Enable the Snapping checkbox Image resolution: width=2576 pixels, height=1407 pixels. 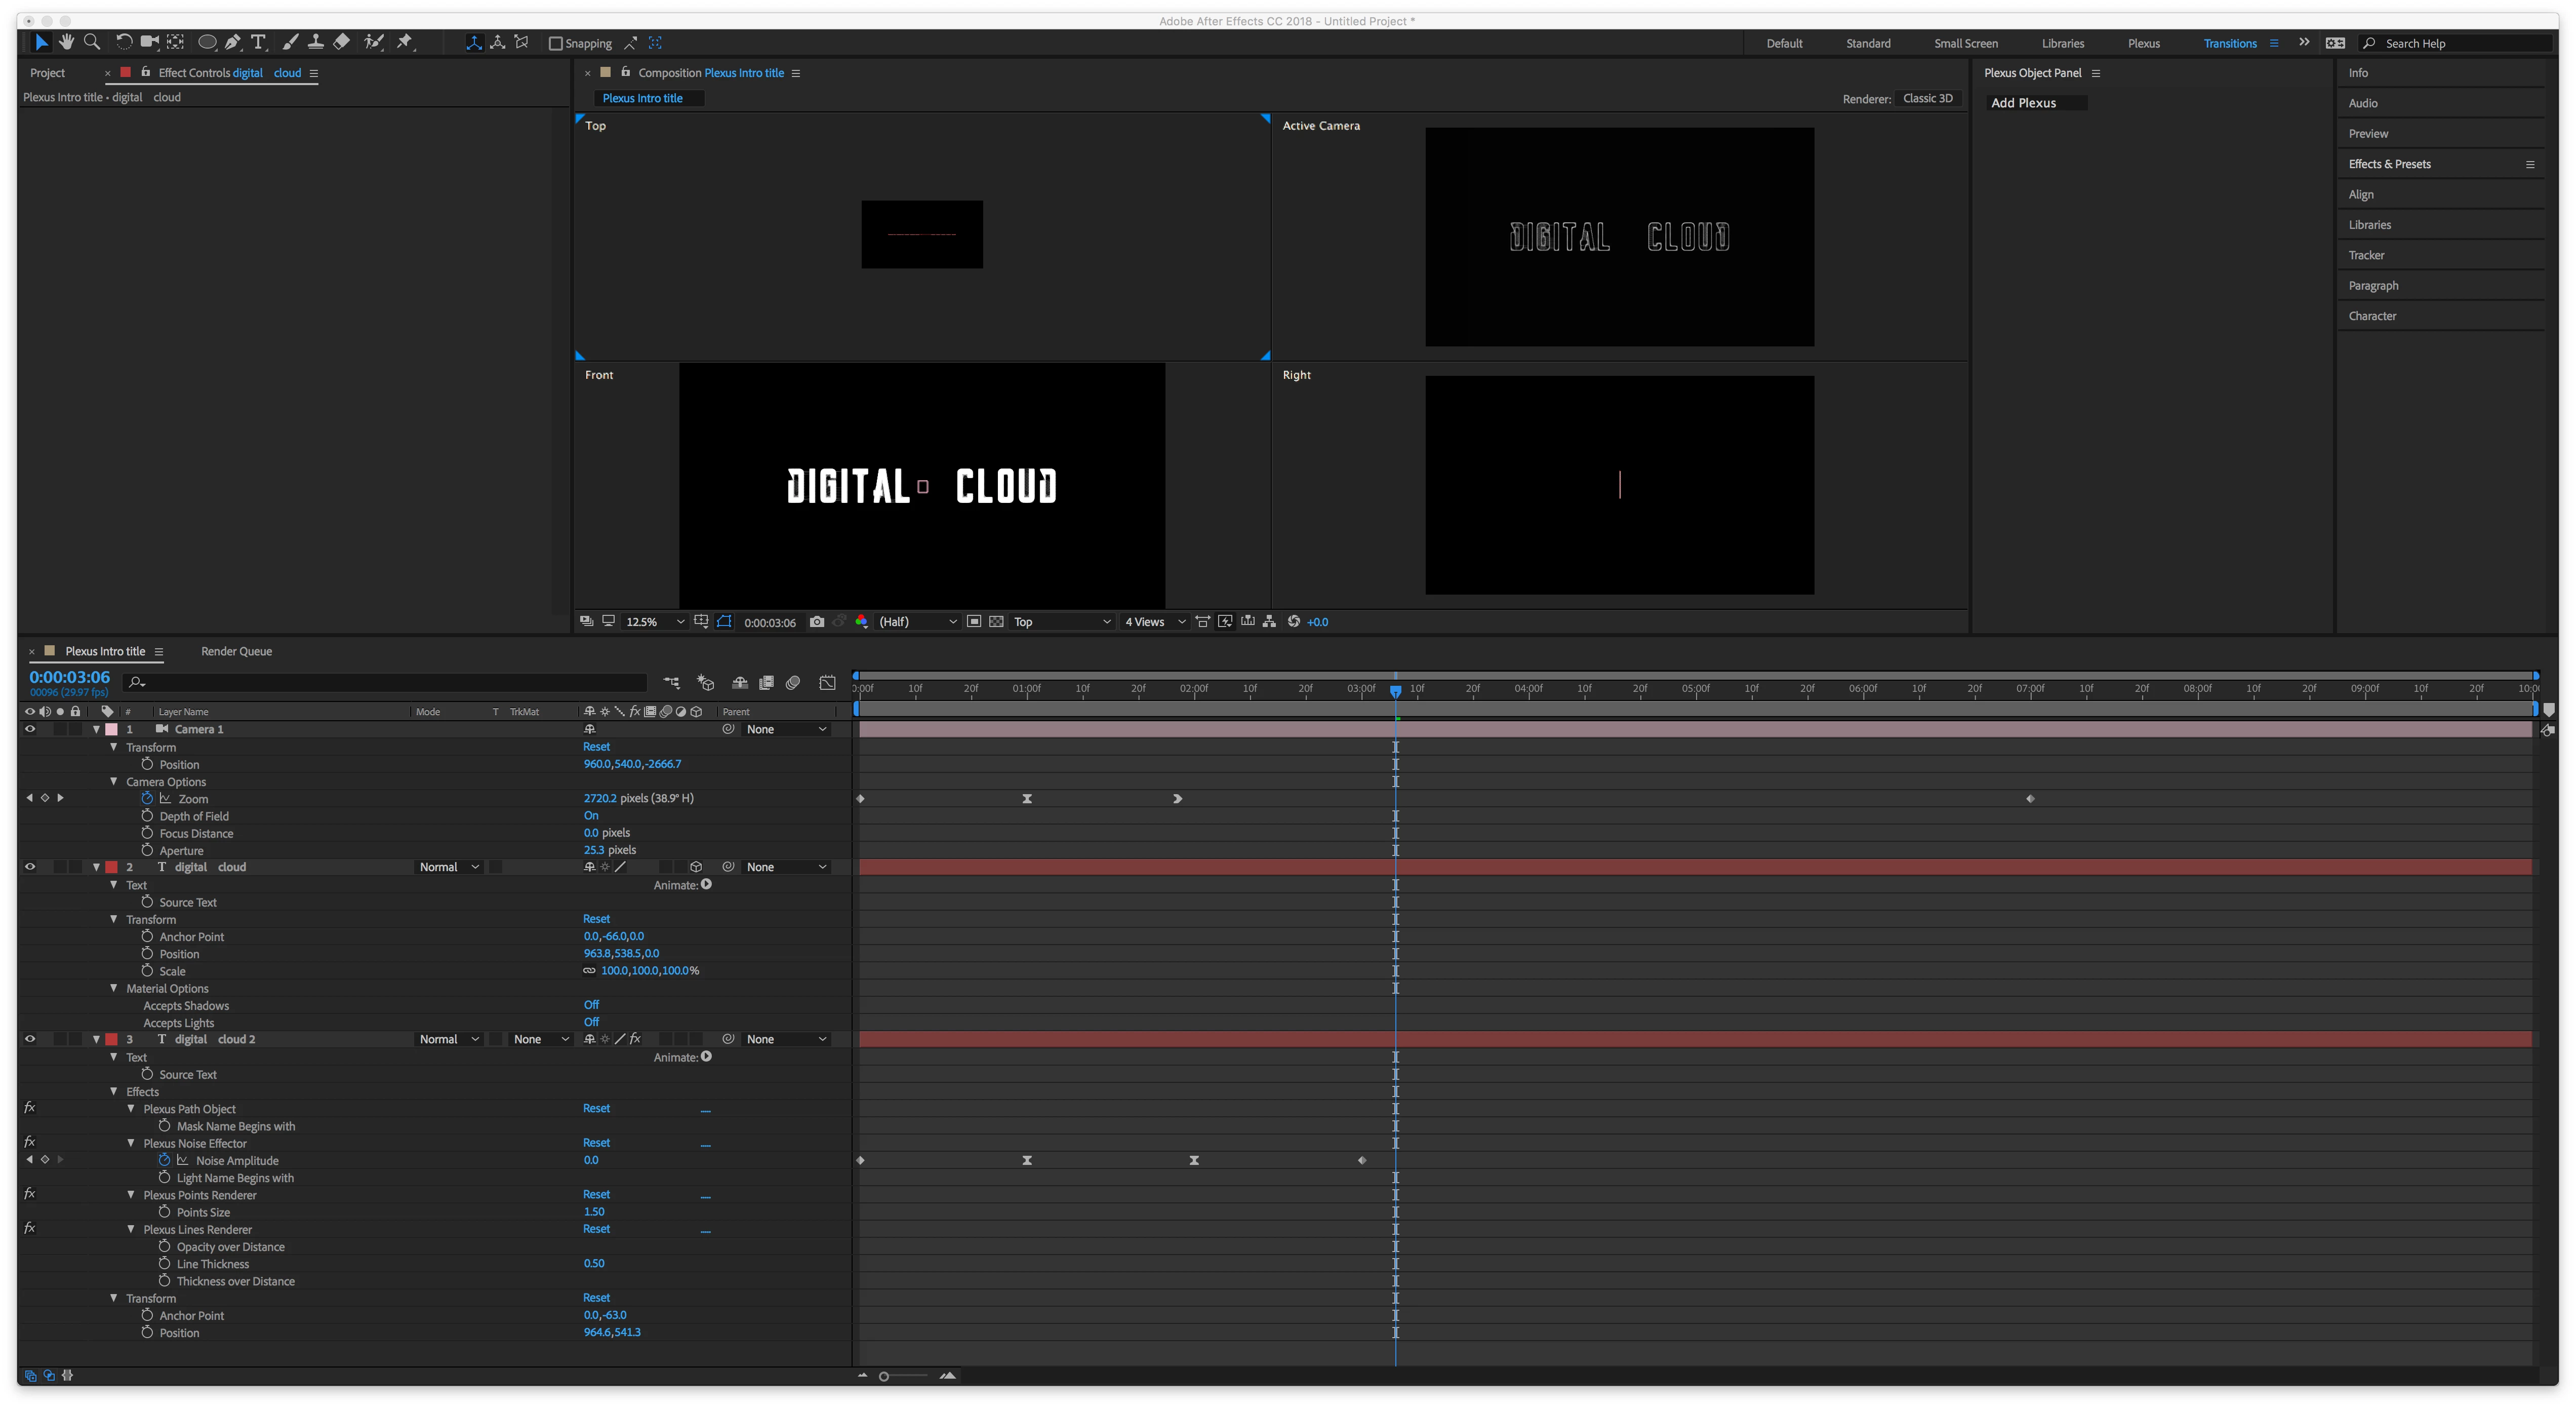point(556,43)
